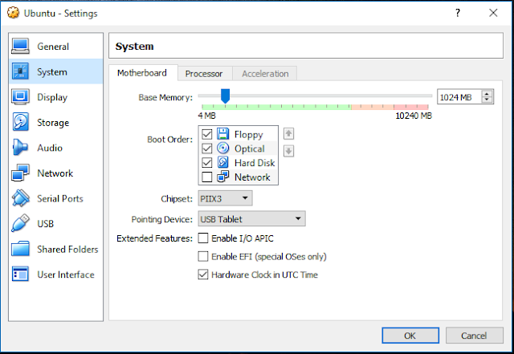This screenshot has height=354, width=514.
Task: Click the Optical disc icon in Boot Order
Action: [223, 149]
